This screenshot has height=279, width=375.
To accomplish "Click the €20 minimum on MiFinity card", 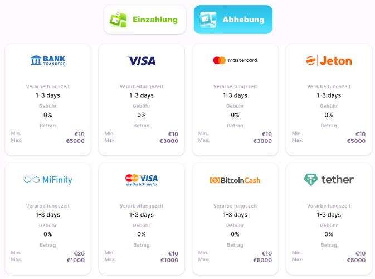I will coord(79,253).
